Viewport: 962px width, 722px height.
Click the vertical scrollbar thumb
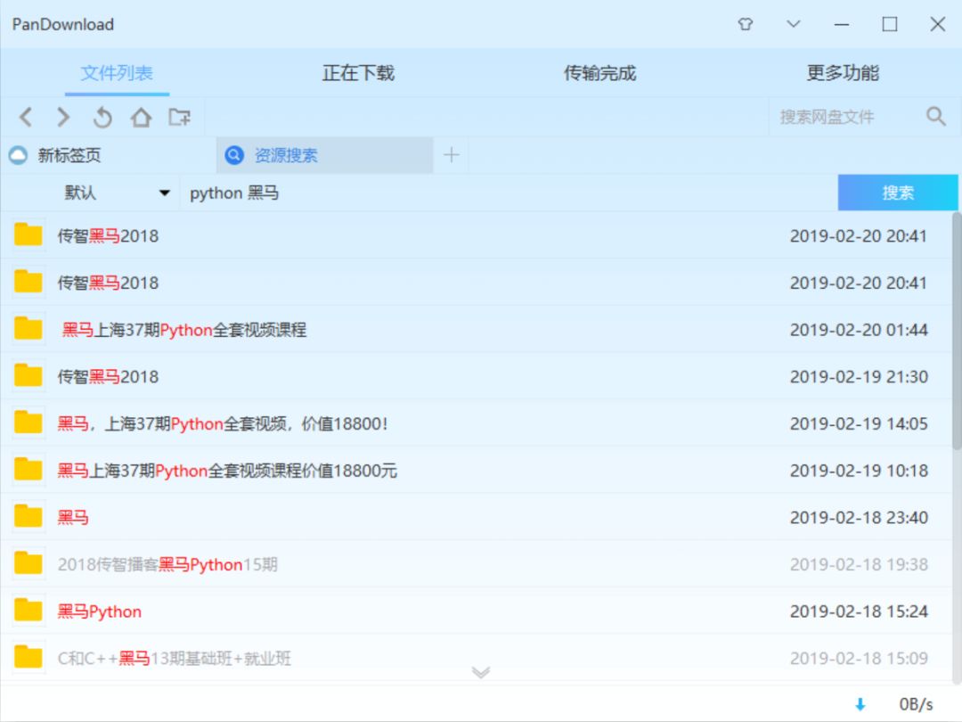957,332
